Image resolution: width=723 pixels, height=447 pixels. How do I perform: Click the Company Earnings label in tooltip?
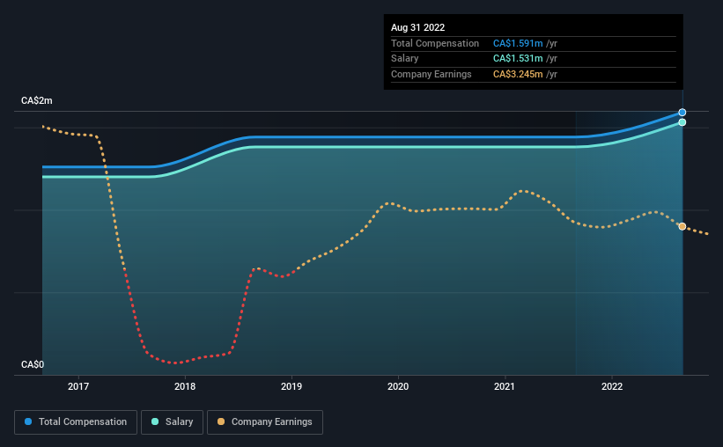click(432, 74)
